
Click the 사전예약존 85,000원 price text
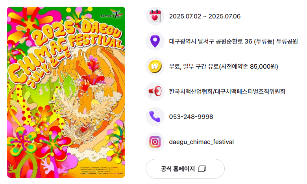(248, 66)
